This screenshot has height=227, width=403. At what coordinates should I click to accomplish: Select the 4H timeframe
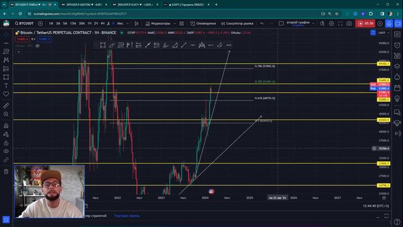click(x=103, y=23)
